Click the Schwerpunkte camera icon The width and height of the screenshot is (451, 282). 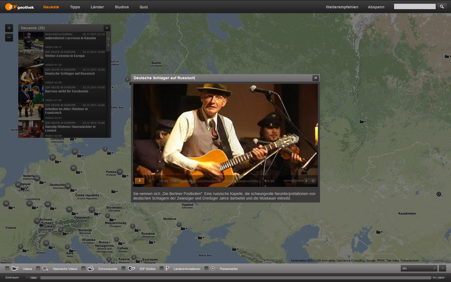pyautogui.click(x=91, y=268)
